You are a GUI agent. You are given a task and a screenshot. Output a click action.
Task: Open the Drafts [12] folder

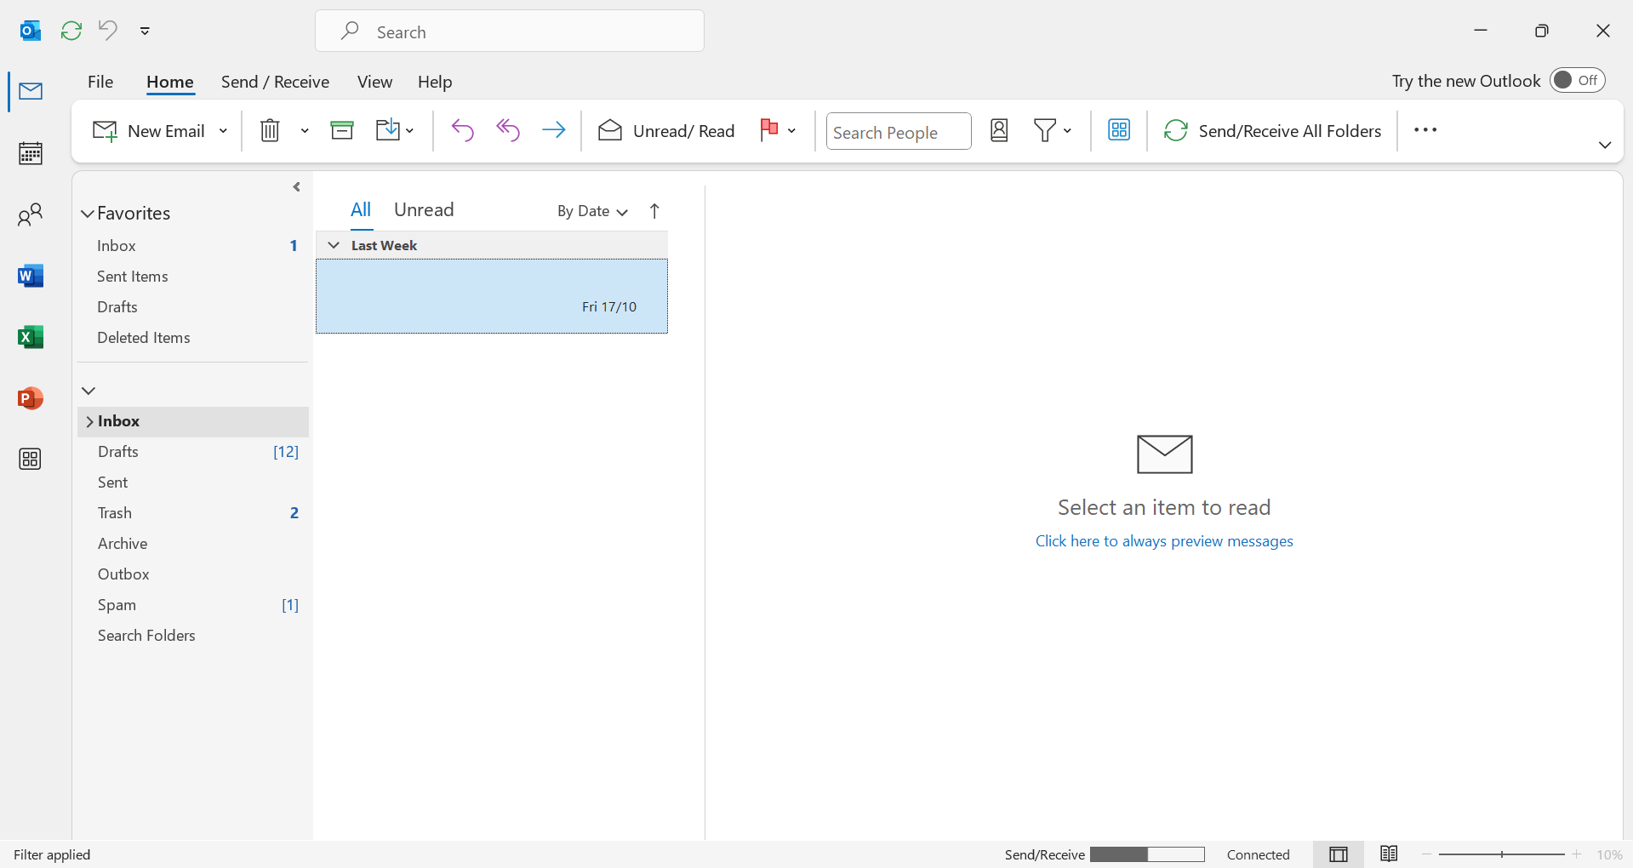coord(193,452)
